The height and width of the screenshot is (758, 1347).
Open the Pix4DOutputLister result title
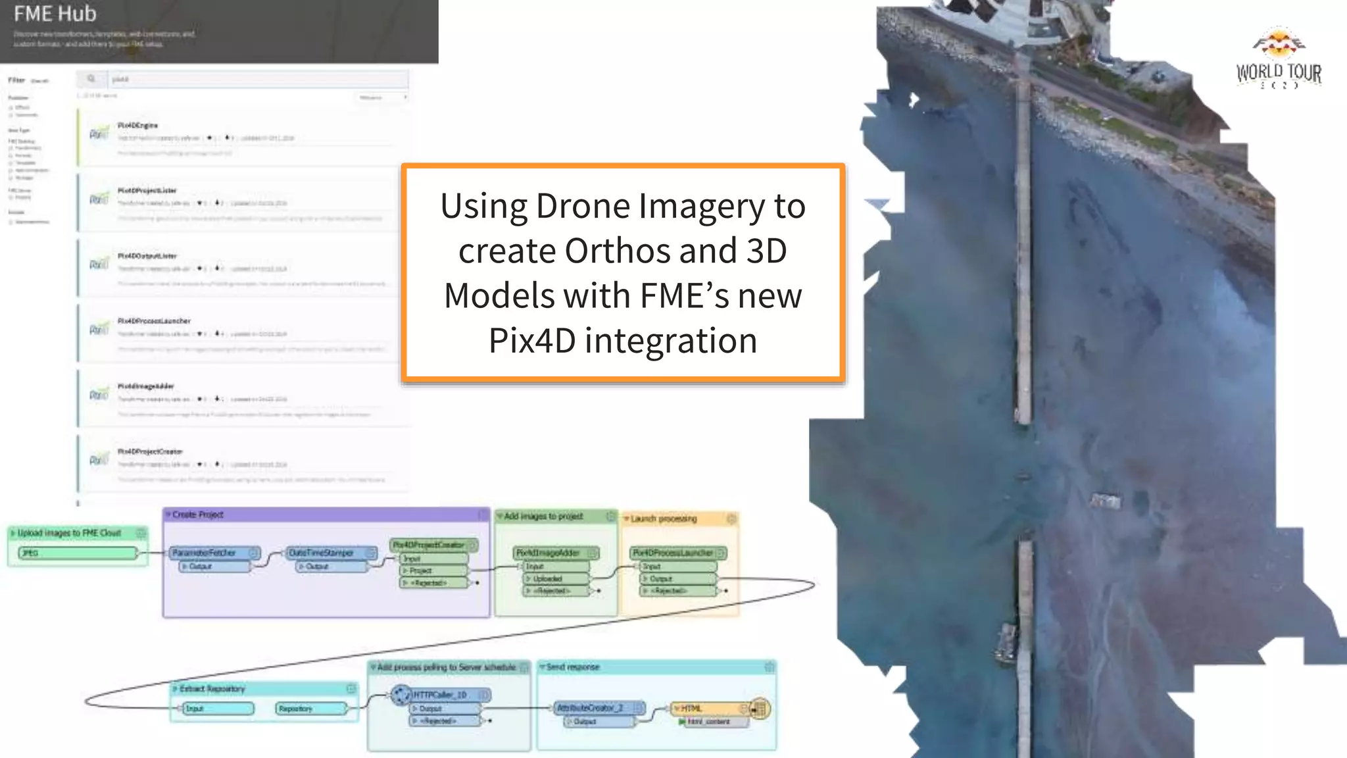(147, 255)
